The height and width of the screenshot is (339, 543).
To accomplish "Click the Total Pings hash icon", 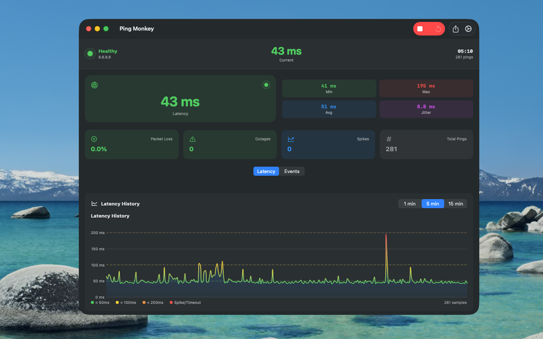I will (389, 139).
